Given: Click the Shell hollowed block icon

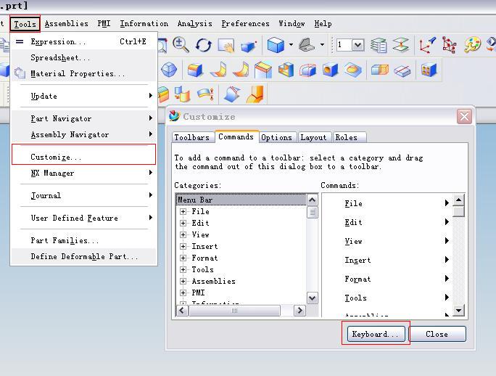Looking at the screenshot, I should [286, 70].
